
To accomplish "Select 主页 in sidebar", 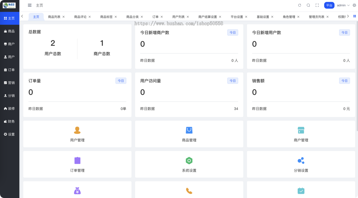I will (x=10, y=18).
